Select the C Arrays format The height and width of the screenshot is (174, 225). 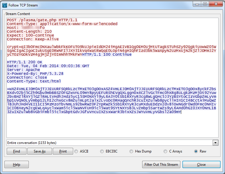coord(166,151)
